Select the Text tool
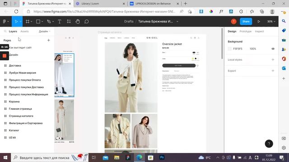The height and width of the screenshot is (162, 289). (x=60, y=22)
